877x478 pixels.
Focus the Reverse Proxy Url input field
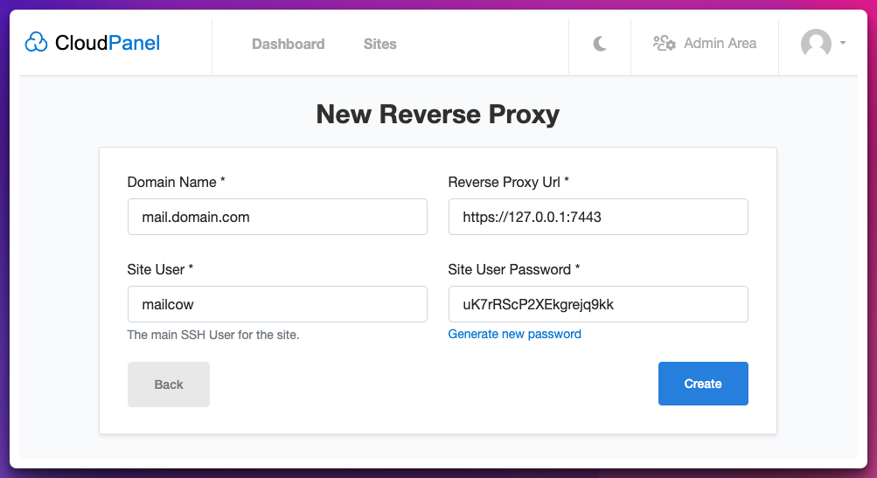tap(598, 217)
